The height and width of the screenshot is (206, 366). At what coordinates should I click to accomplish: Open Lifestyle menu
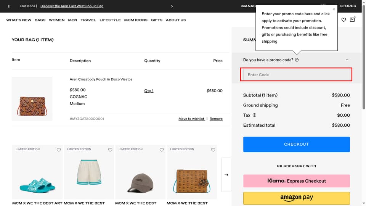coord(110,20)
